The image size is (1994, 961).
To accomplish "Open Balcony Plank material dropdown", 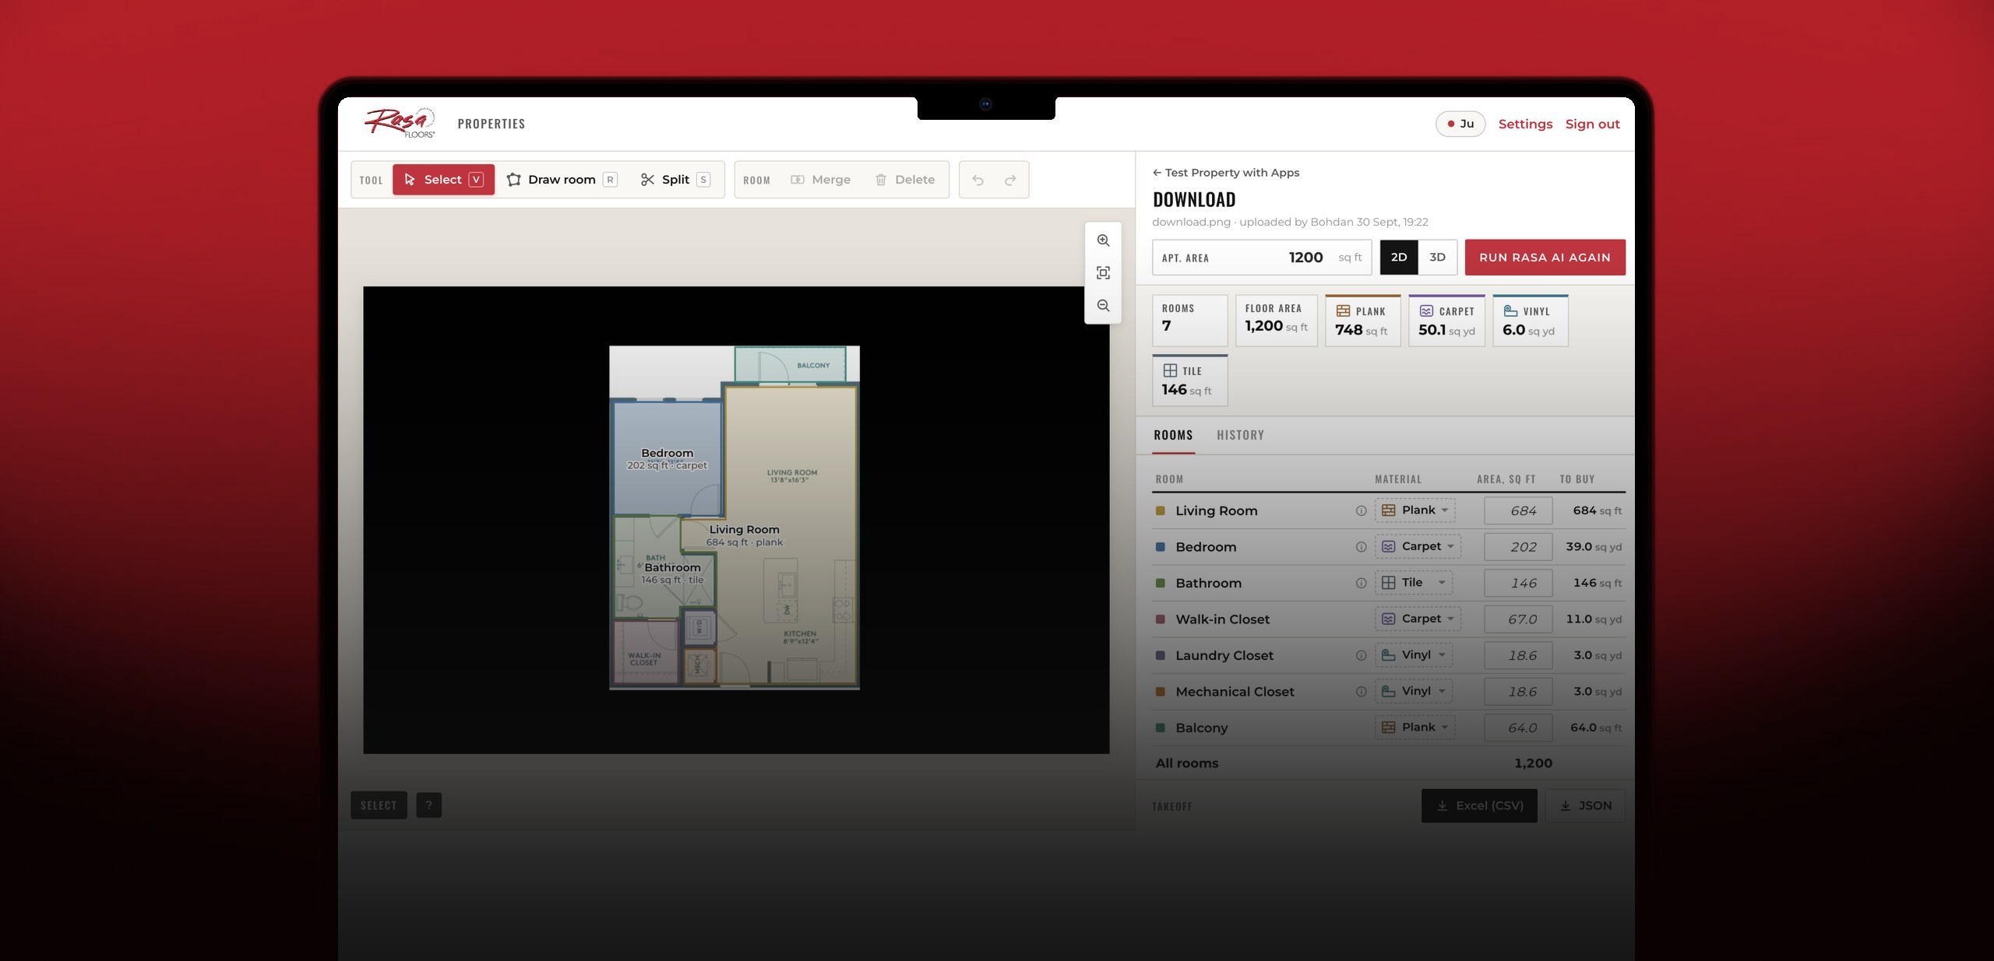I will pyautogui.click(x=1414, y=728).
